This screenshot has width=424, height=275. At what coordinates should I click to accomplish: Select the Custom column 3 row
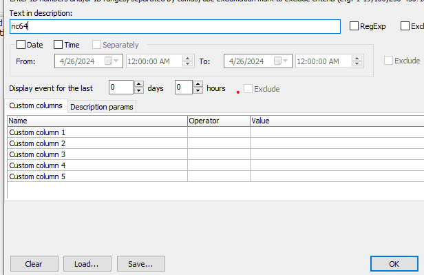[x=215, y=154]
